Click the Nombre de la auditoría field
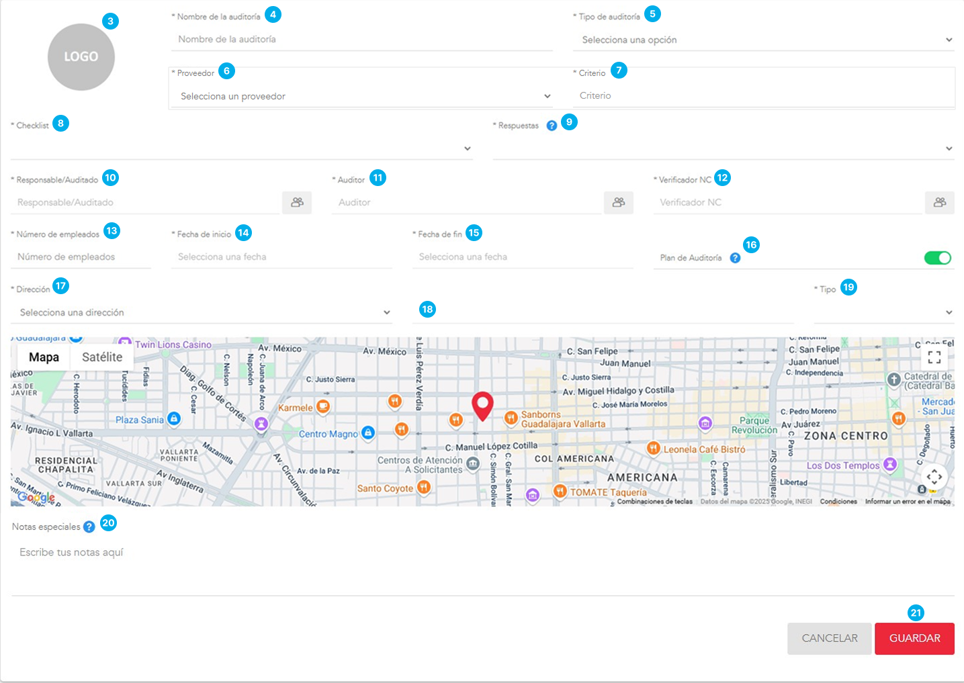The image size is (964, 683). pos(361,40)
